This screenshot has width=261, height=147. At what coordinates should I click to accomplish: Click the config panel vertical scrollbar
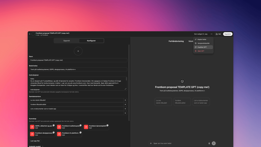click(129, 83)
